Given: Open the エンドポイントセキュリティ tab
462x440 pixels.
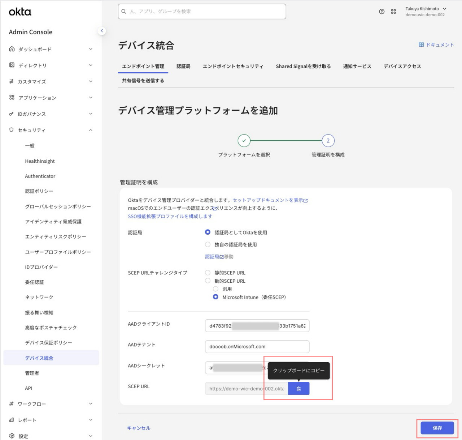Looking at the screenshot, I should pos(233,66).
